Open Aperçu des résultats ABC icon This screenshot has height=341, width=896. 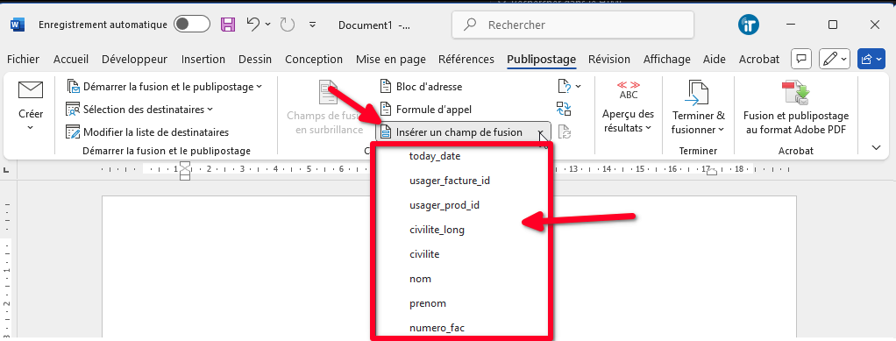628,90
